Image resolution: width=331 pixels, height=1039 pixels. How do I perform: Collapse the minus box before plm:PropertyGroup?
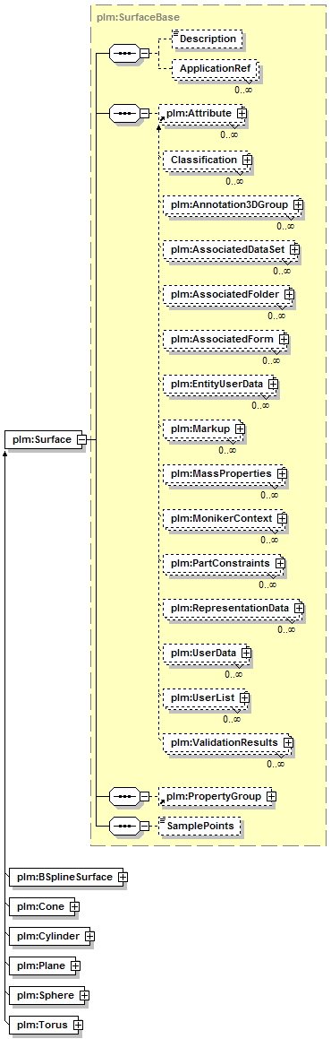[x=144, y=796]
